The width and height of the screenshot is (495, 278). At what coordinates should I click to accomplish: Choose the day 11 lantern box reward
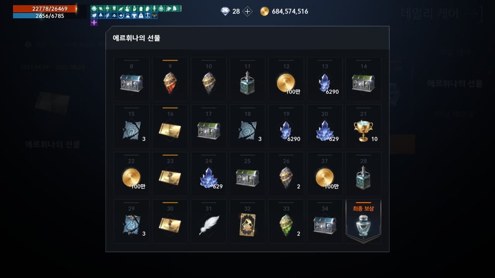pos(247,79)
